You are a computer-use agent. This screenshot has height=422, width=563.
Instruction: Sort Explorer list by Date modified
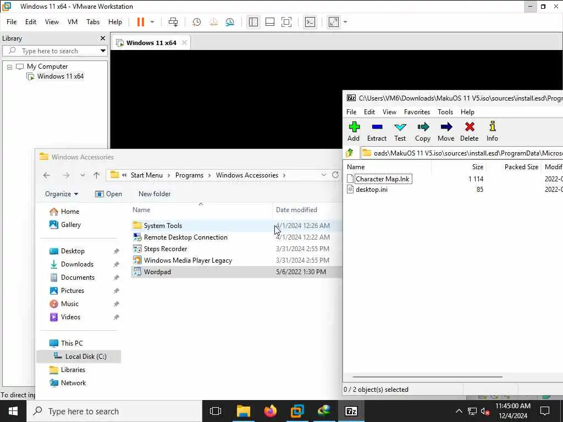[296, 209]
